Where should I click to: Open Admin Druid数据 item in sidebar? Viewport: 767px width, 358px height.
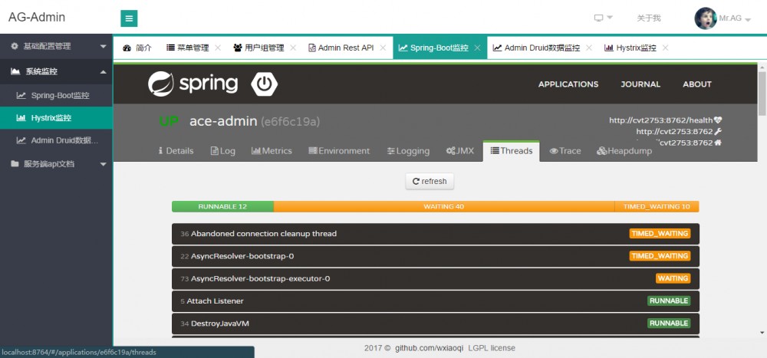(56, 140)
